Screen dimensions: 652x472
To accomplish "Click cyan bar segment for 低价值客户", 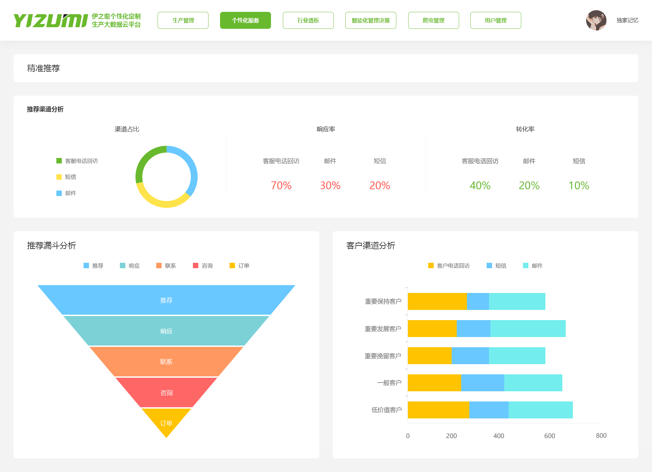I will [x=541, y=410].
